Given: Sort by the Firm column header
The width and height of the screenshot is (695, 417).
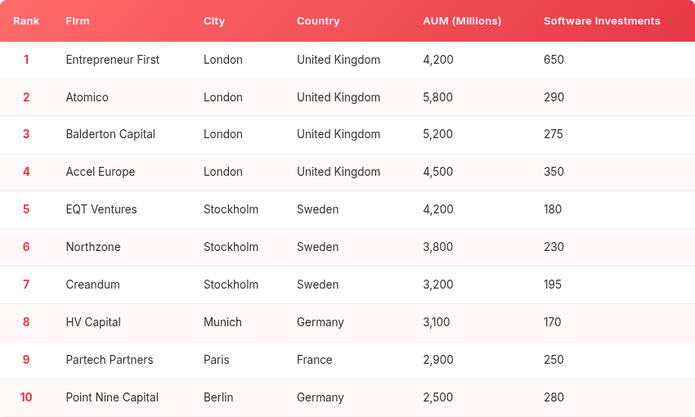Looking at the screenshot, I should coord(78,21).
